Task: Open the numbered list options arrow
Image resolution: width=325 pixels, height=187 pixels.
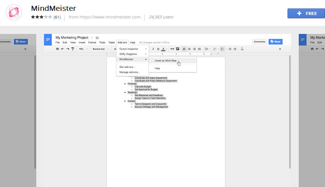Action: tap(218, 49)
